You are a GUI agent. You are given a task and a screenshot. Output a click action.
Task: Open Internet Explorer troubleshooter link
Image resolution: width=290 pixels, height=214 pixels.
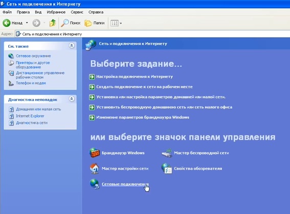pos(30,116)
